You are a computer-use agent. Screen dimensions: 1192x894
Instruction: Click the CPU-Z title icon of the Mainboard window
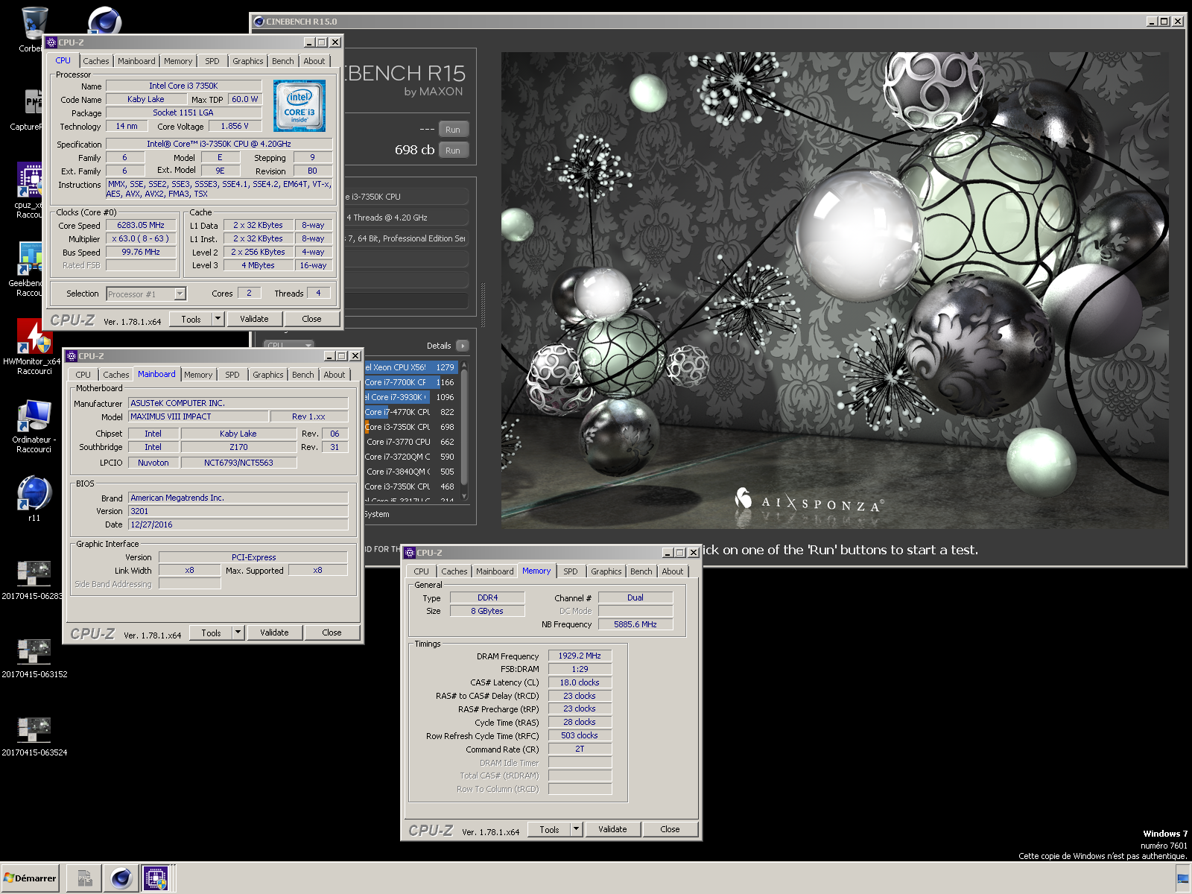click(x=72, y=356)
